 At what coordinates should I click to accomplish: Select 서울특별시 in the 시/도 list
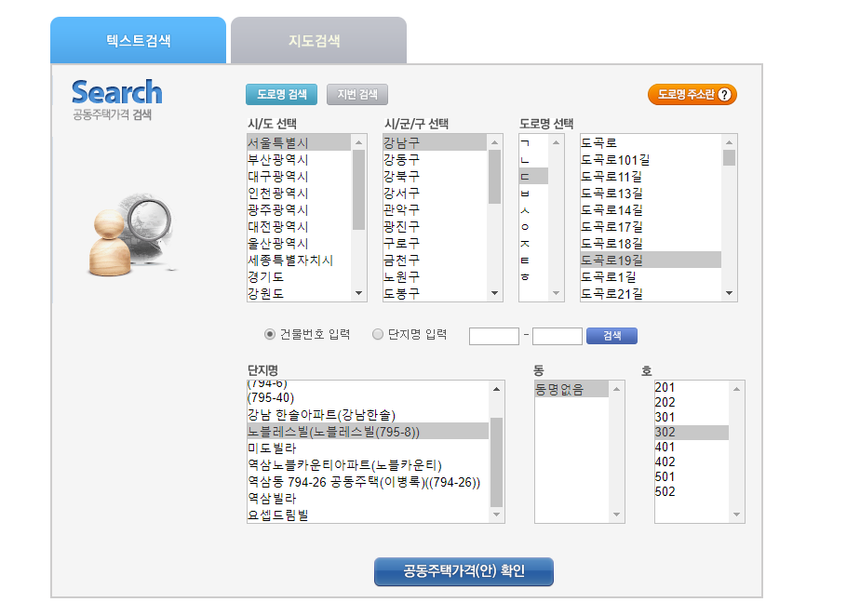pos(299,142)
